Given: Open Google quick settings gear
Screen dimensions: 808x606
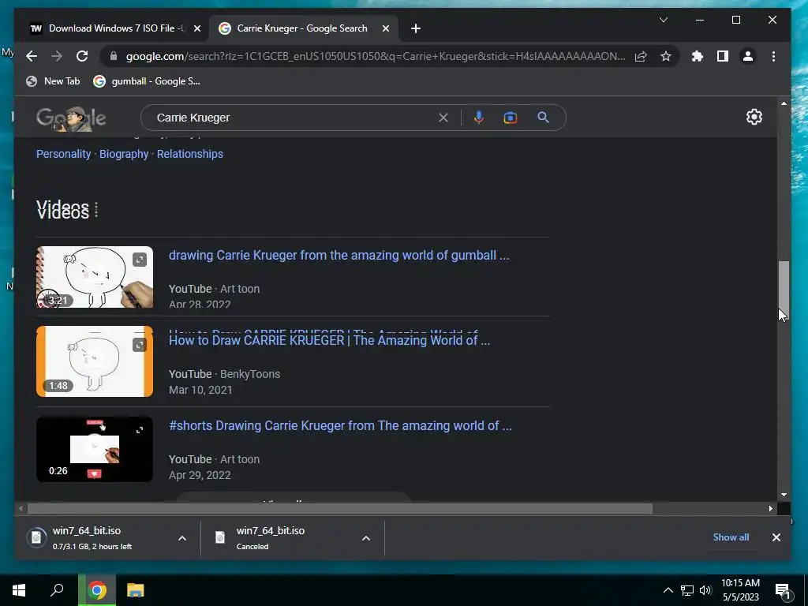Looking at the screenshot, I should click(754, 117).
